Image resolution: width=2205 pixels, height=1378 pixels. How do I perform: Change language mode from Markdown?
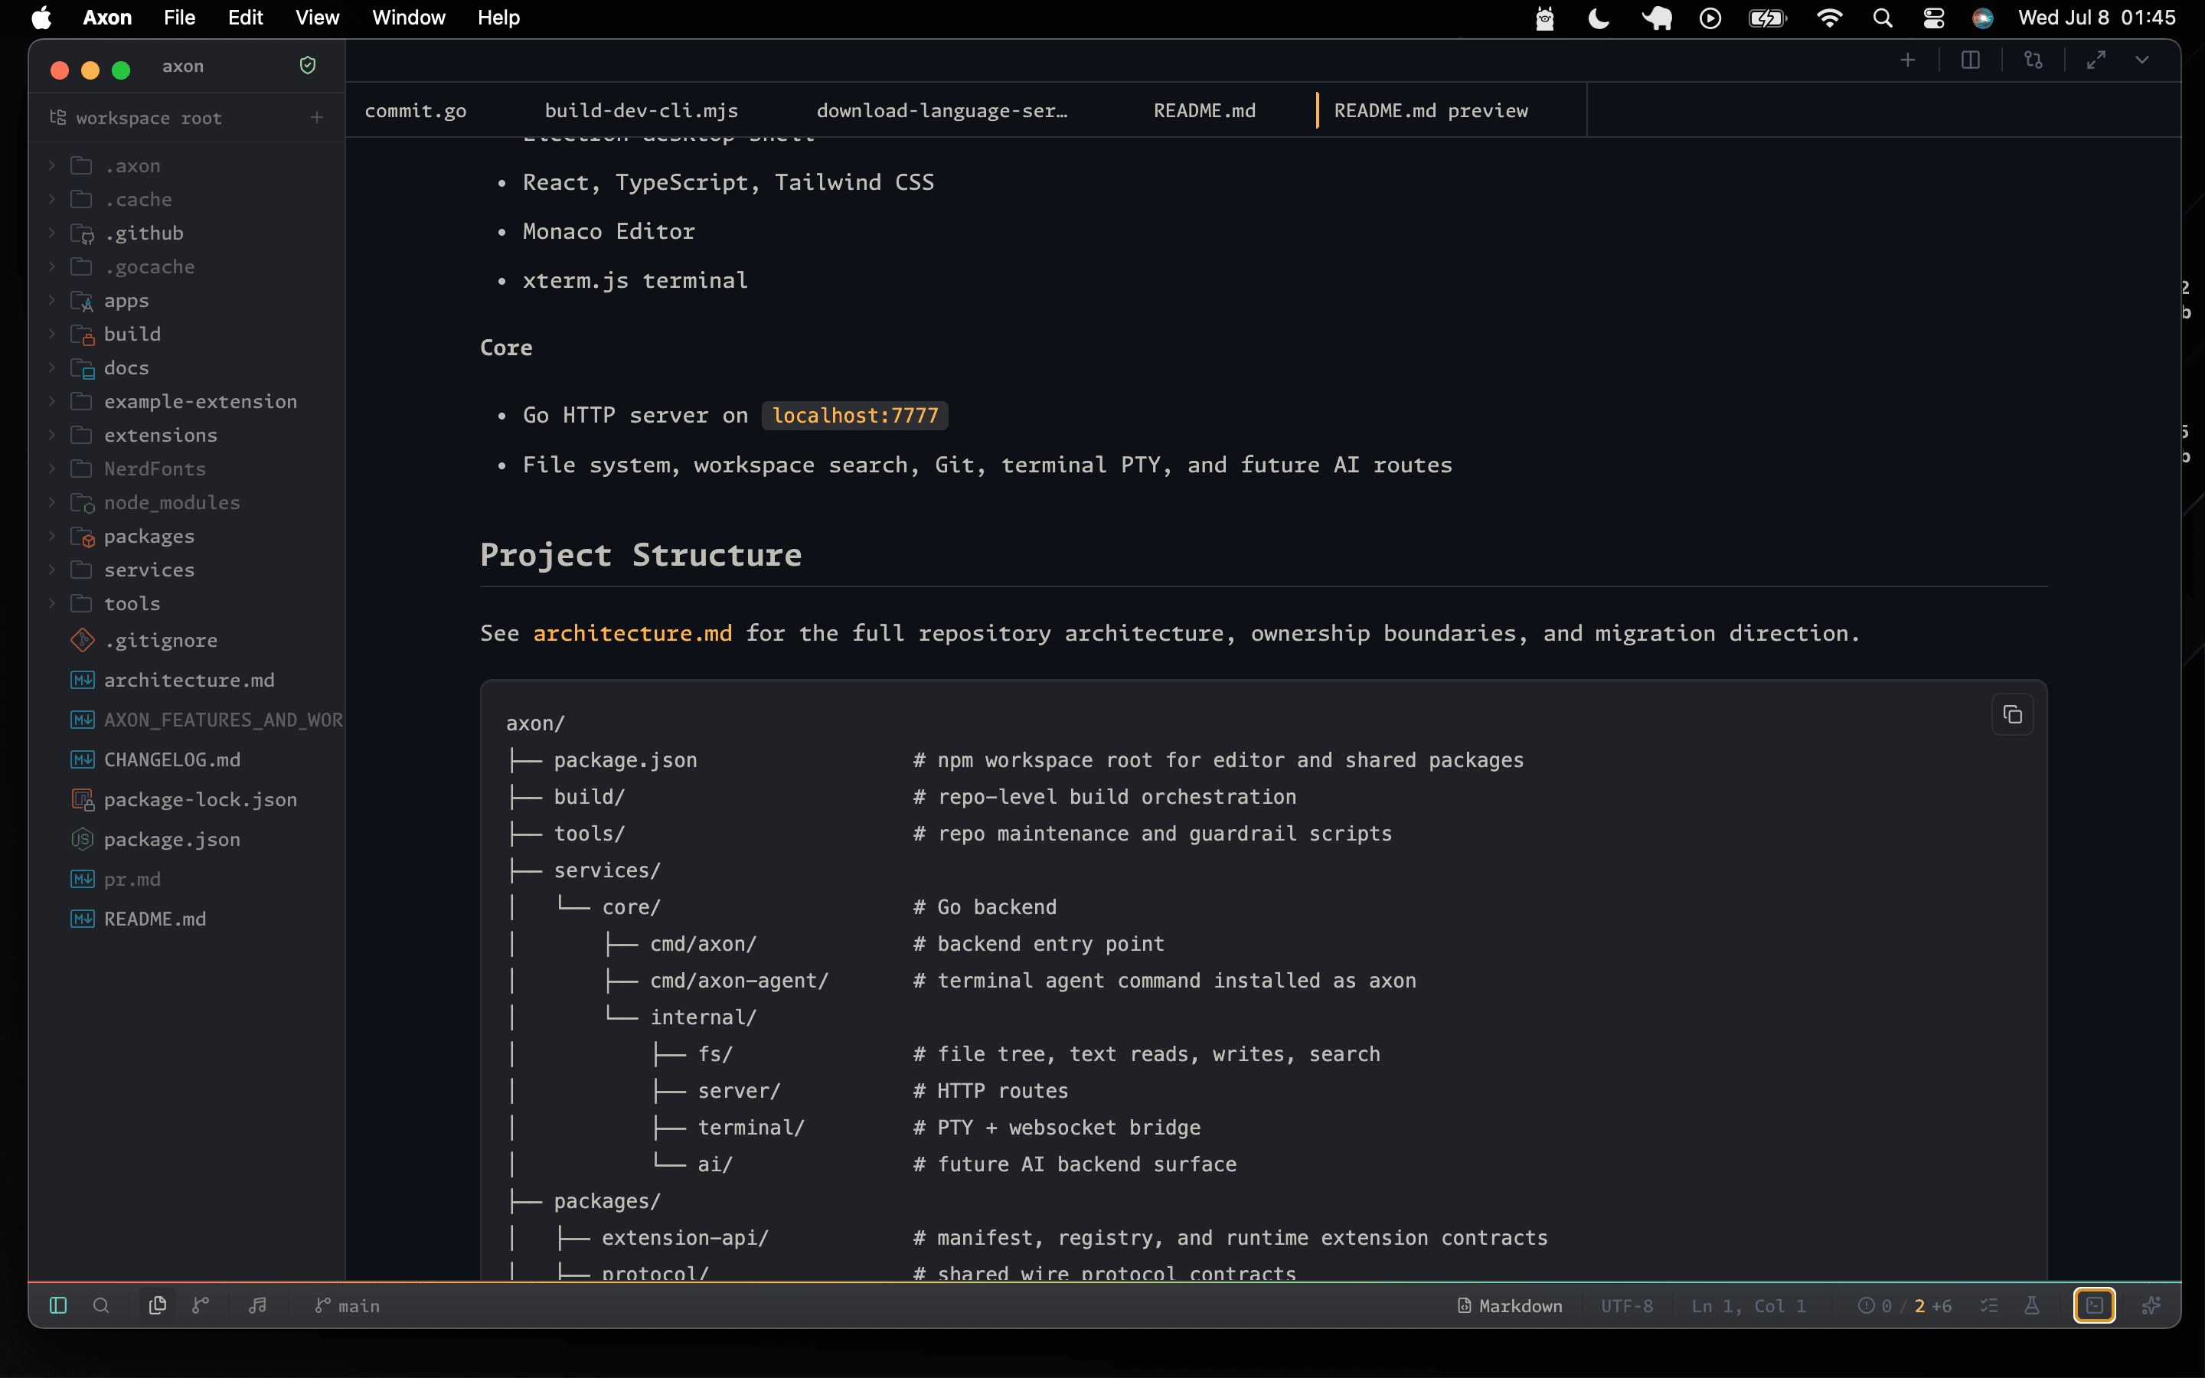[1510, 1305]
